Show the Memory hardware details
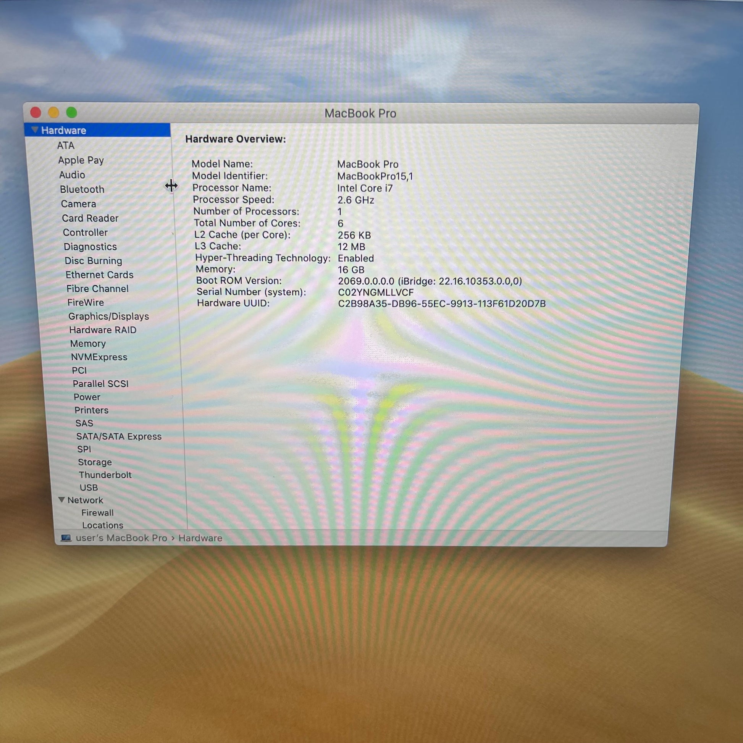The width and height of the screenshot is (743, 743). (x=88, y=343)
